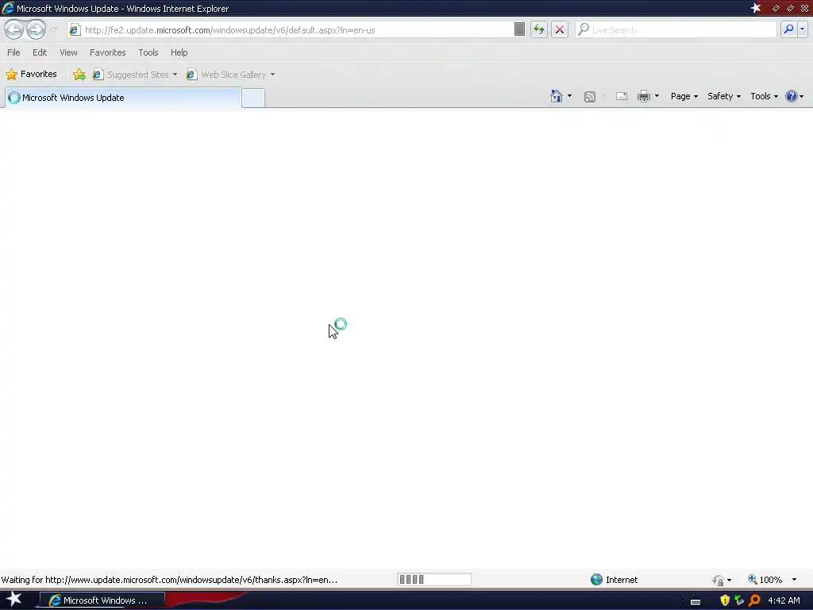Open the Safety command bar menu
Viewport: 813px width, 610px height.
pos(724,96)
